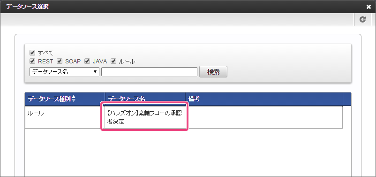Uncheck the すべて checkbox

[32, 53]
